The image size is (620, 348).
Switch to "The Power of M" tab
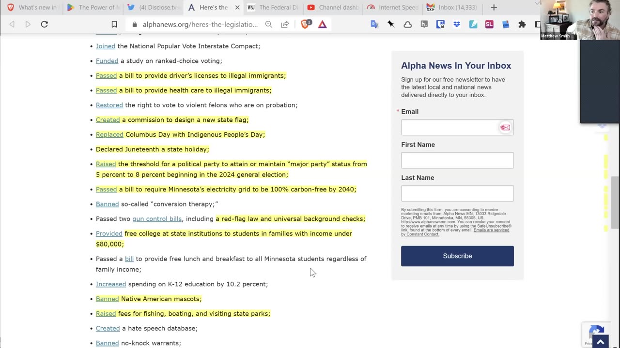(93, 7)
